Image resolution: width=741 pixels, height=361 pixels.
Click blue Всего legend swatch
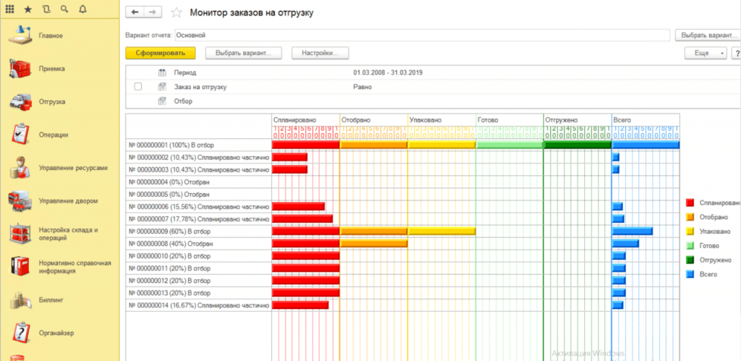click(690, 274)
